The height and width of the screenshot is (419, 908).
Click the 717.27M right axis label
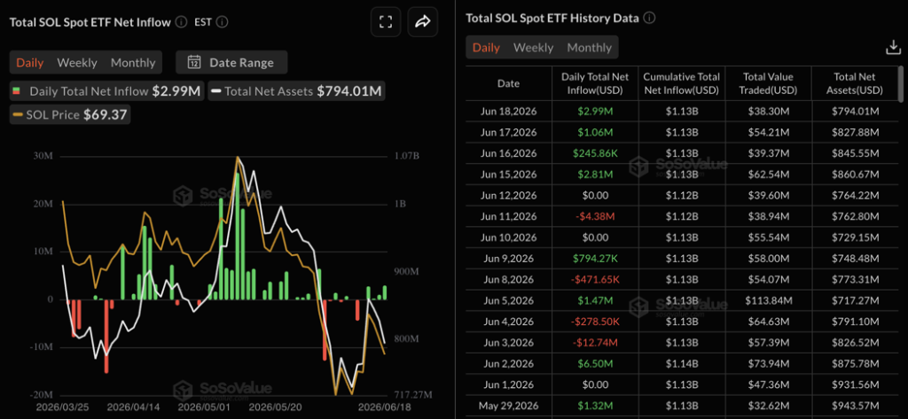[412, 395]
